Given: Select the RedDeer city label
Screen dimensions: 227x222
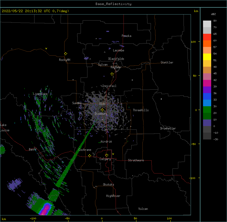Looking at the screenshot, I should [116, 67].
